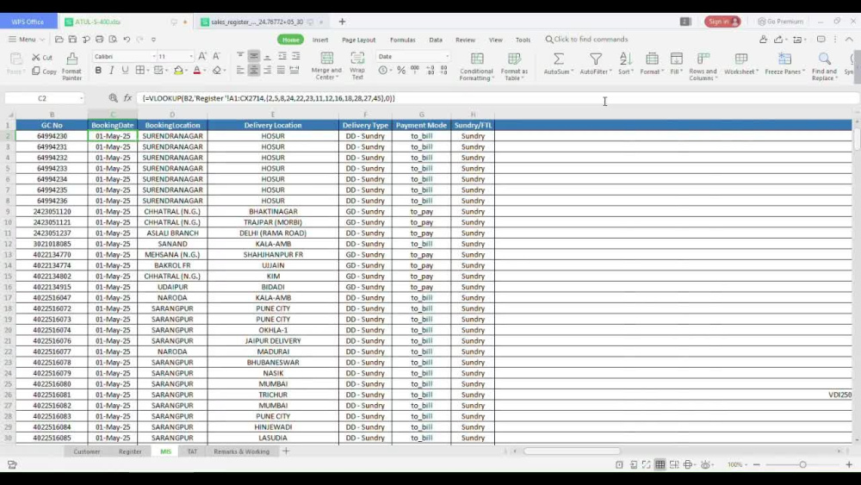Viewport: 861px width, 485px height.
Task: Toggle align right
Action: pos(268,71)
